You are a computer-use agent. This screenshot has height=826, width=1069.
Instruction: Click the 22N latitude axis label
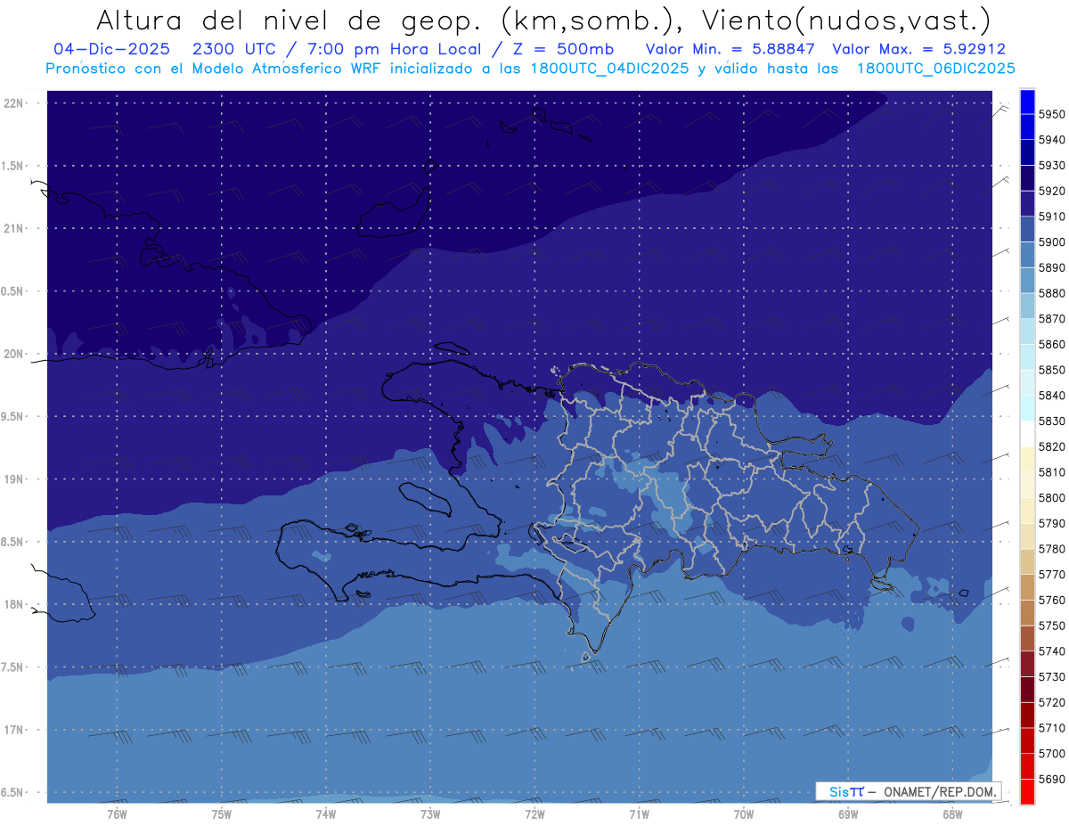point(15,102)
